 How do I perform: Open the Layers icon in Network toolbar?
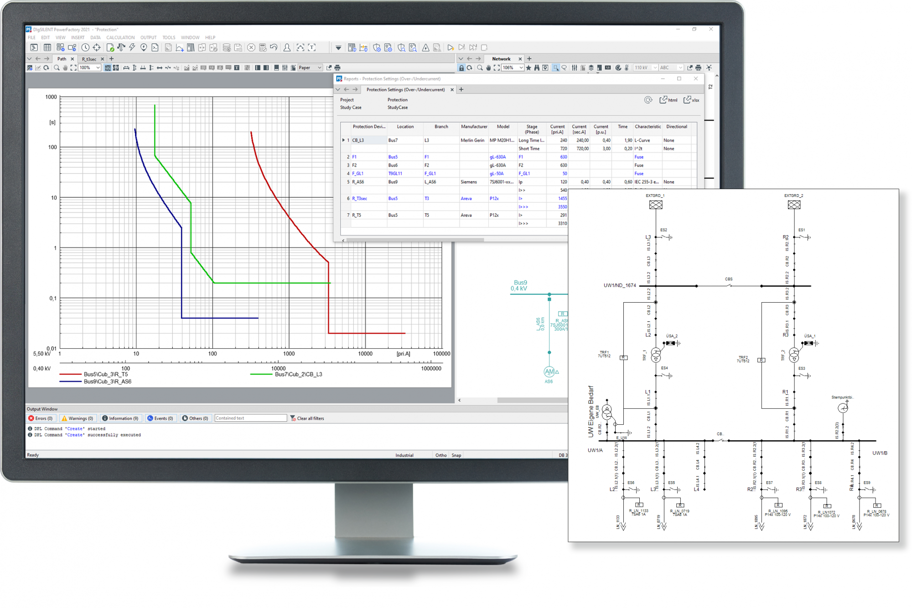coord(591,68)
